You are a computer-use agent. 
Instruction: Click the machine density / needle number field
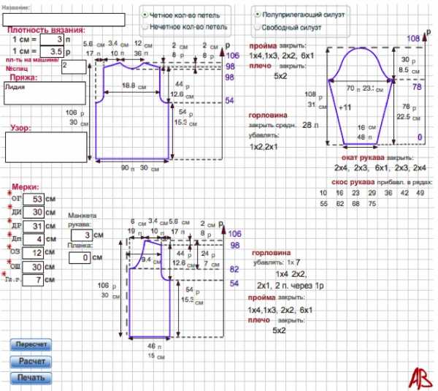point(74,67)
